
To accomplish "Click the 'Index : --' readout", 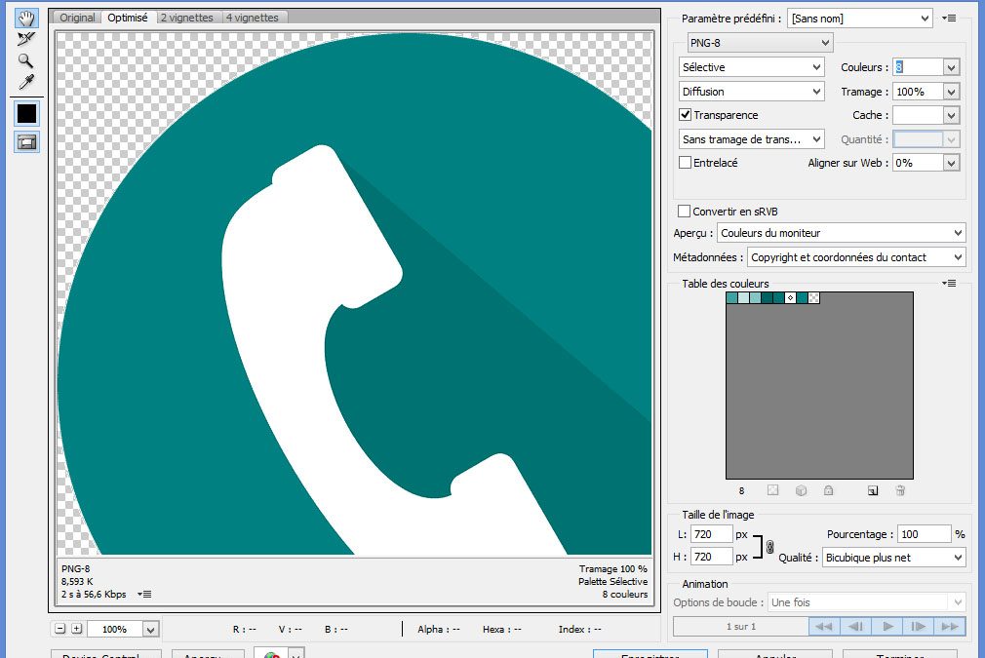I will [580, 629].
